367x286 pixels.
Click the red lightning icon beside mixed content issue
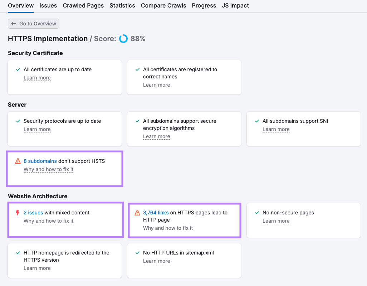tap(18, 212)
